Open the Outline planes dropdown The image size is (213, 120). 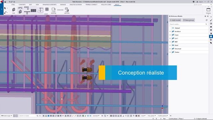(x=163, y=116)
